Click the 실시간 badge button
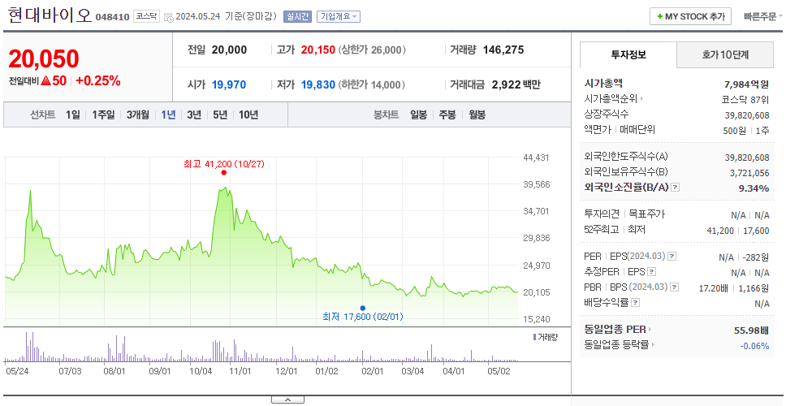 pyautogui.click(x=297, y=16)
